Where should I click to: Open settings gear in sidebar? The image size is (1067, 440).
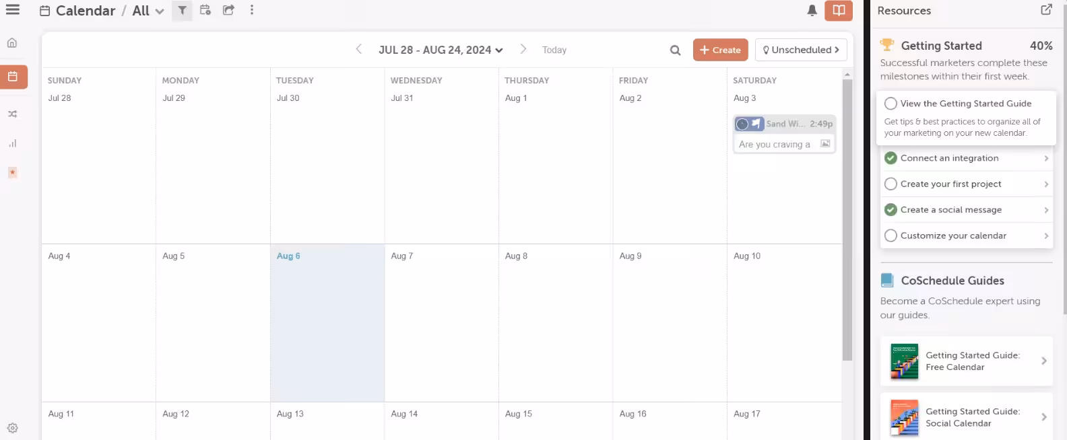12,428
